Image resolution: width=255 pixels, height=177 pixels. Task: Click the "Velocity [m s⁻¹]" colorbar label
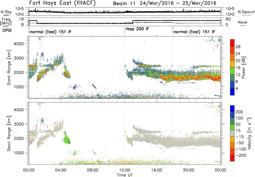249,133
